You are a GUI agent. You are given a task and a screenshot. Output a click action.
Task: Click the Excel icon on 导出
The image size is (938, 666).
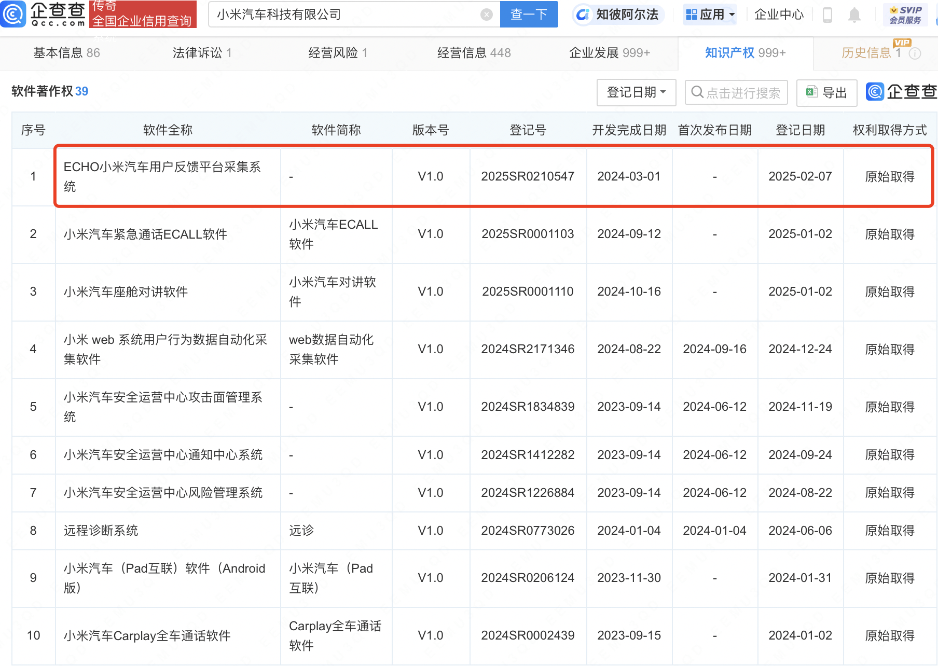pyautogui.click(x=811, y=92)
